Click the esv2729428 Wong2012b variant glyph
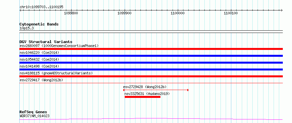 (x=156, y=90)
